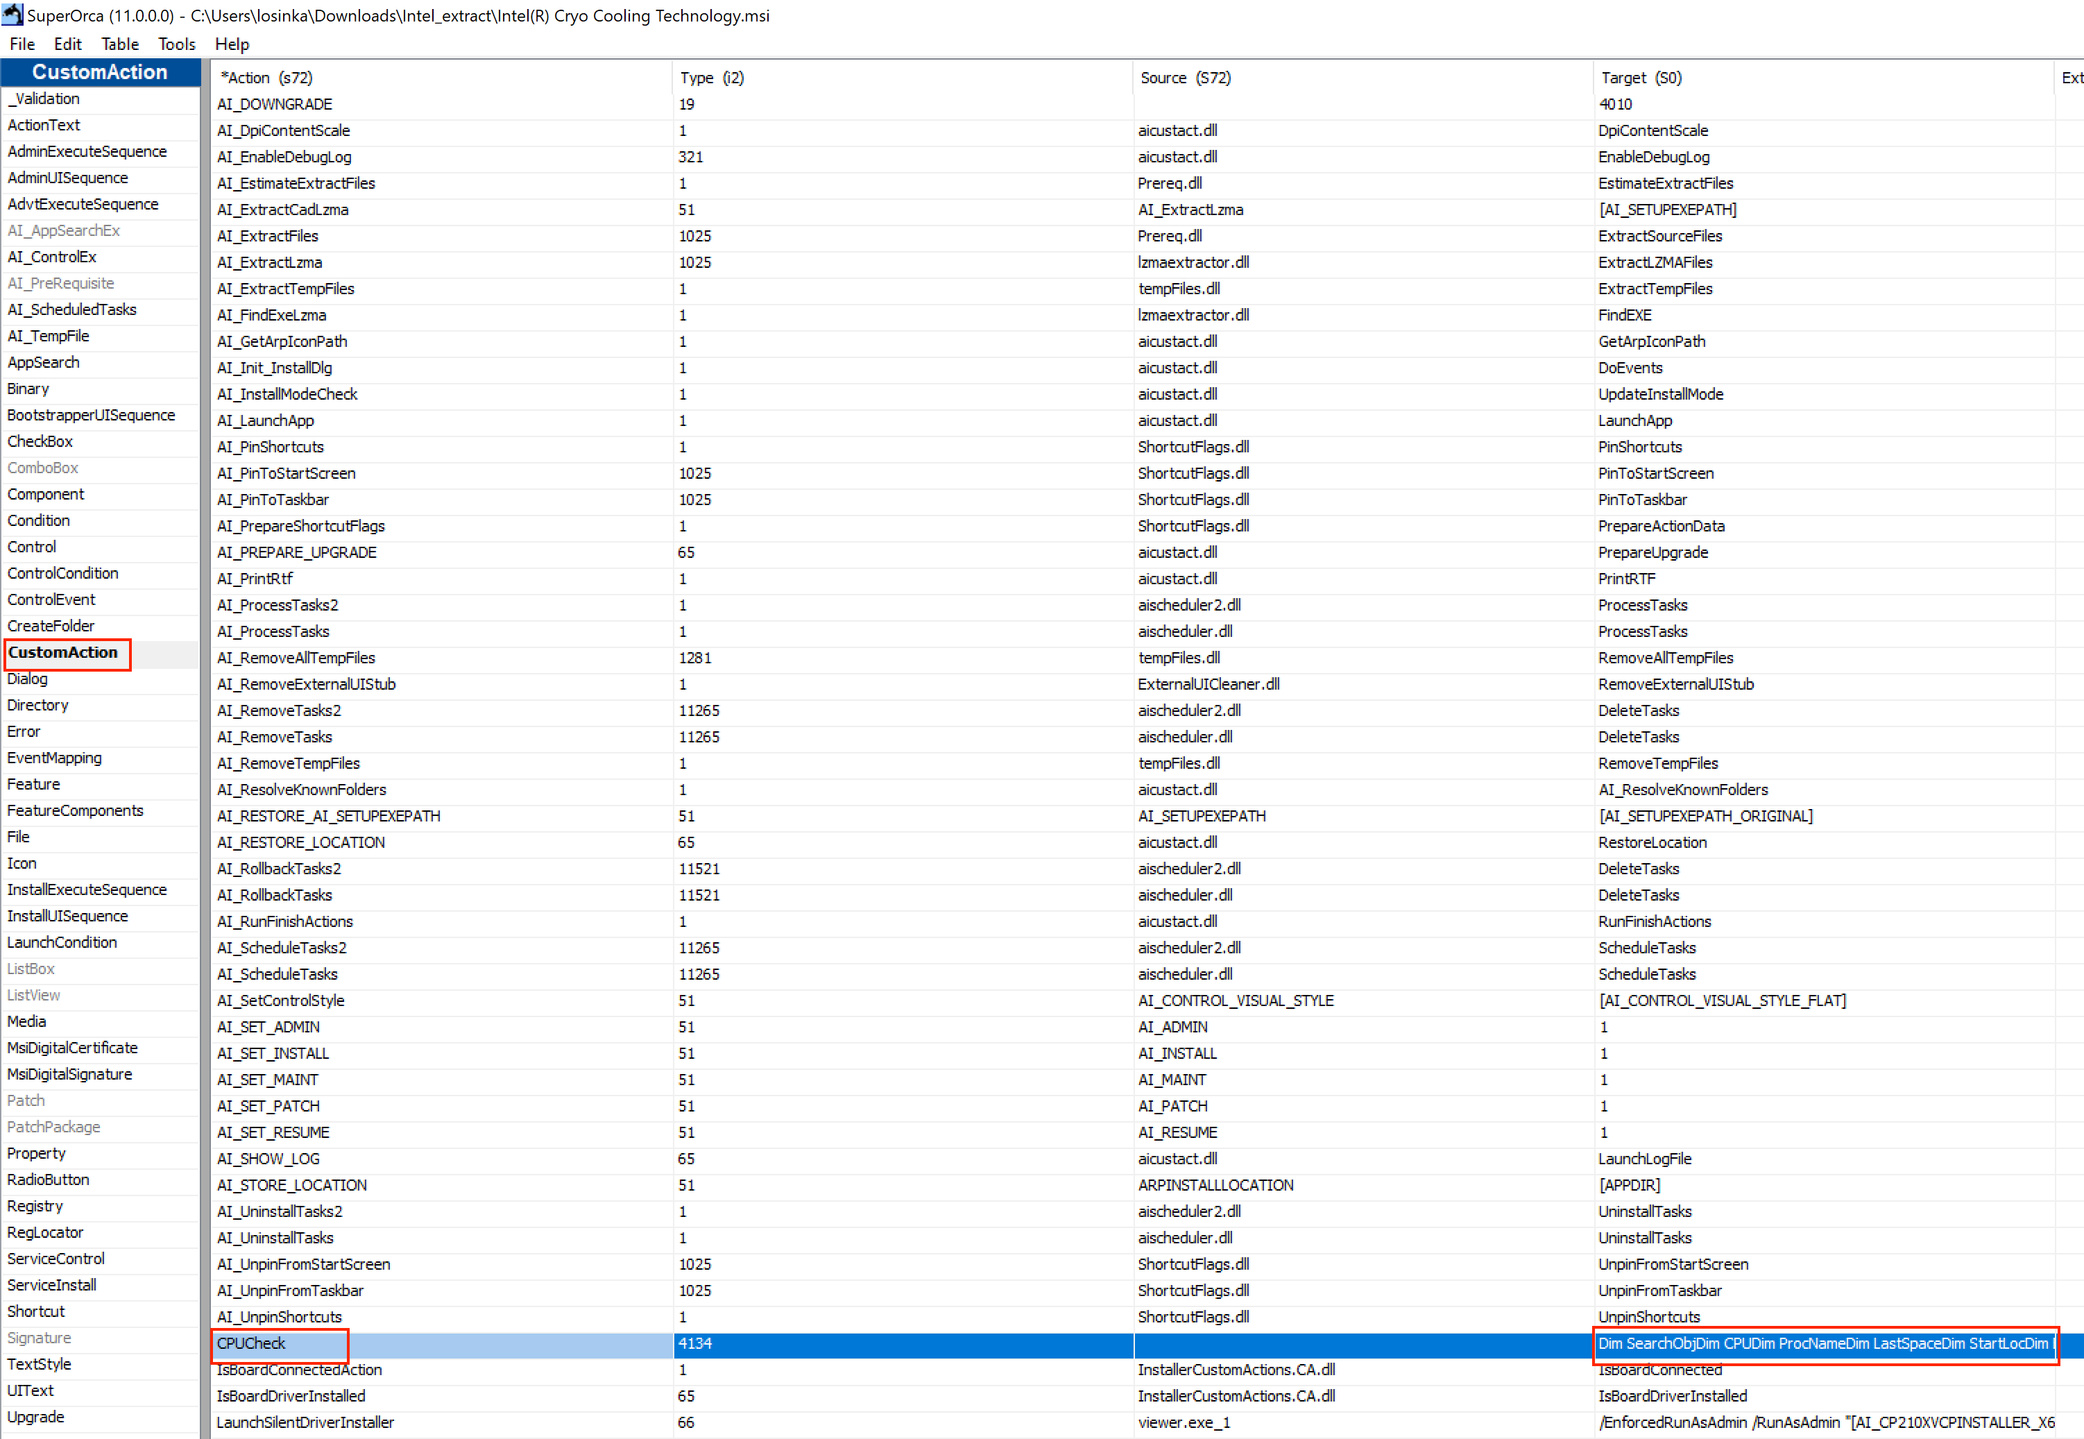Select the LaunchCondition table
Viewport: 2084px width, 1439px height.
coord(62,942)
